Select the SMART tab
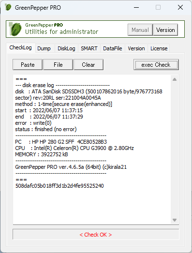 coord(89,48)
